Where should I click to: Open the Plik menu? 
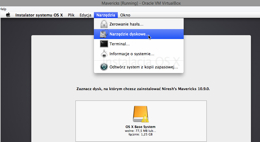[x=71, y=15]
